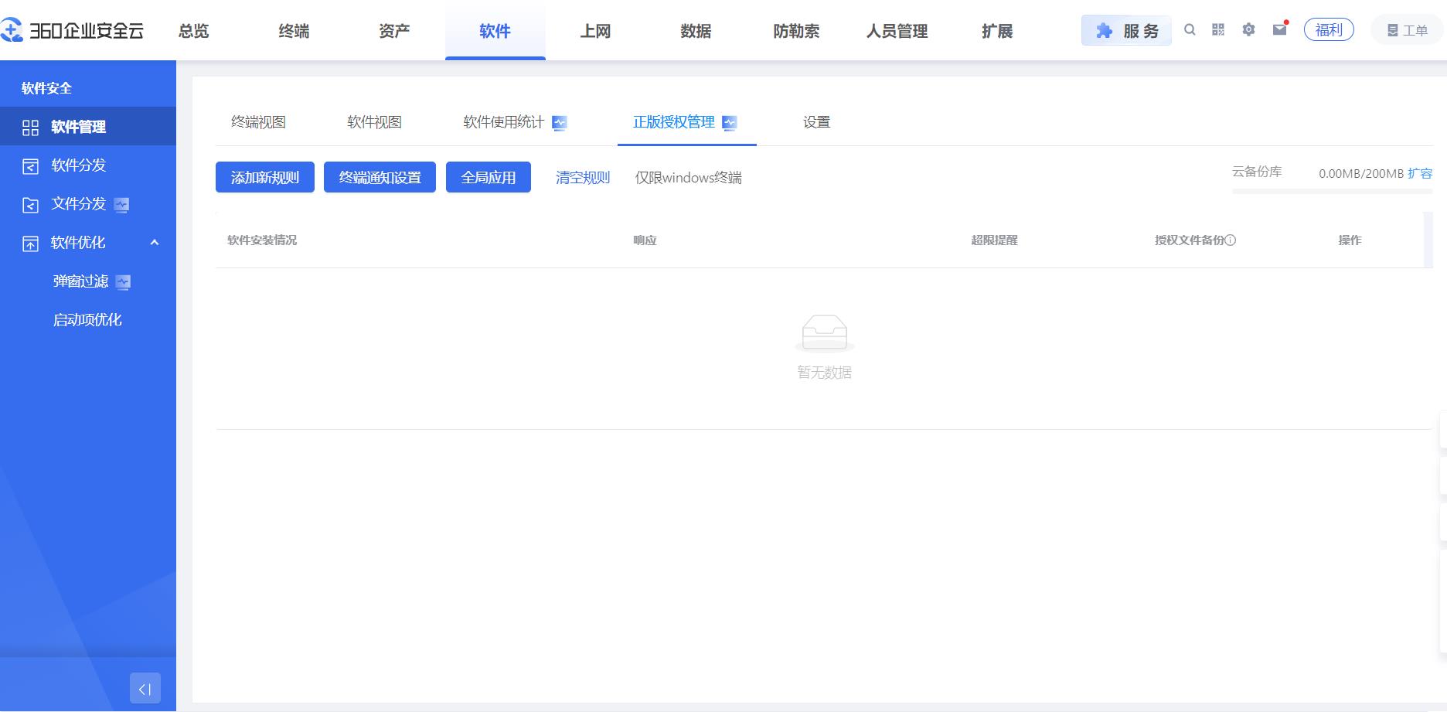Click the 福利 pill button
Image resolution: width=1447 pixels, height=712 pixels.
[x=1329, y=29]
